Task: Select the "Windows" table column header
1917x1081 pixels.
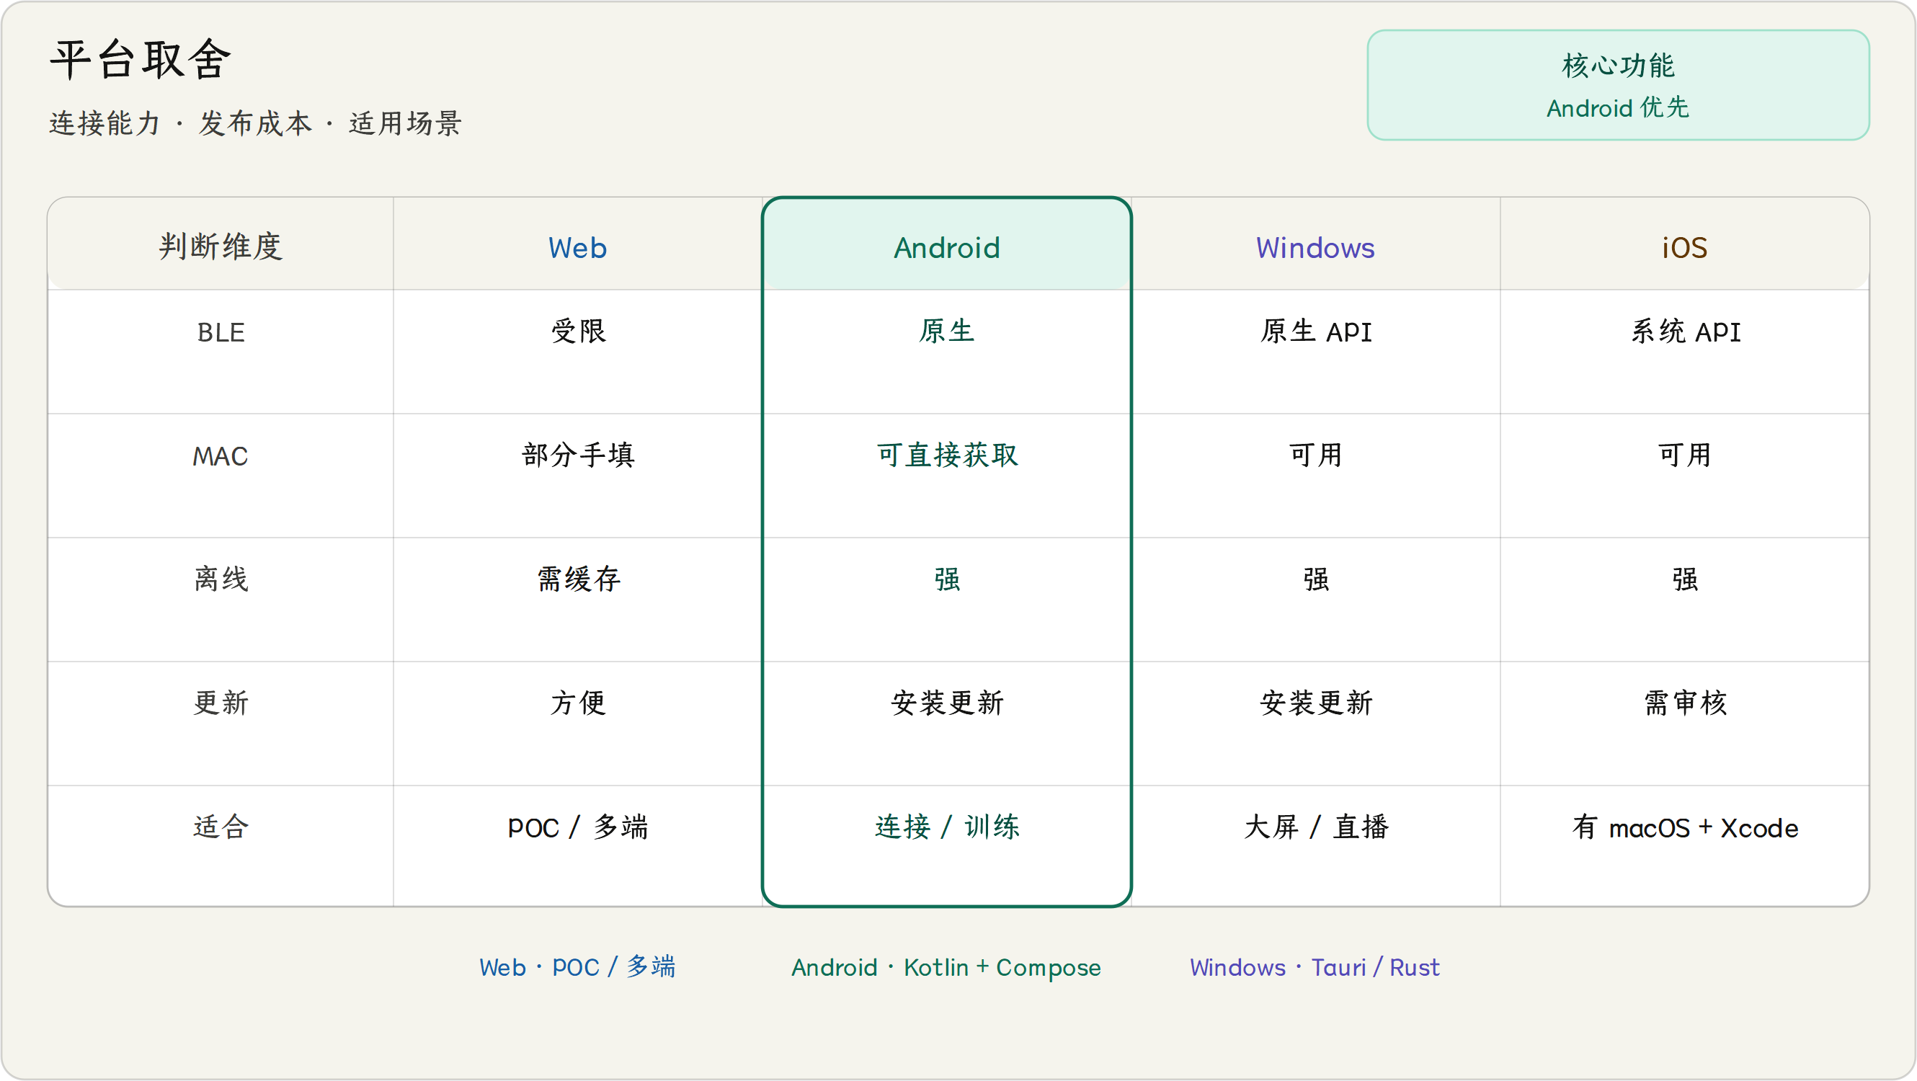Action: tap(1316, 248)
